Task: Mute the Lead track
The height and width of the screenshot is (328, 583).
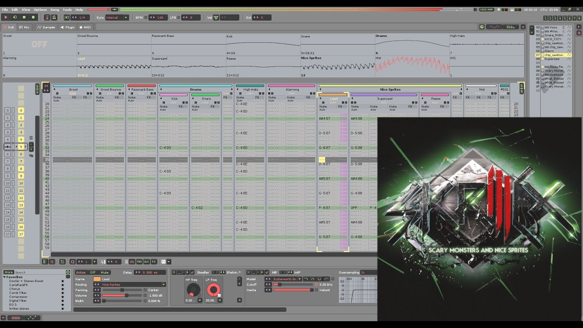Action: 105,272
